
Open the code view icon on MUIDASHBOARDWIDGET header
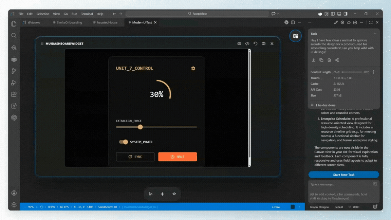[247, 43]
